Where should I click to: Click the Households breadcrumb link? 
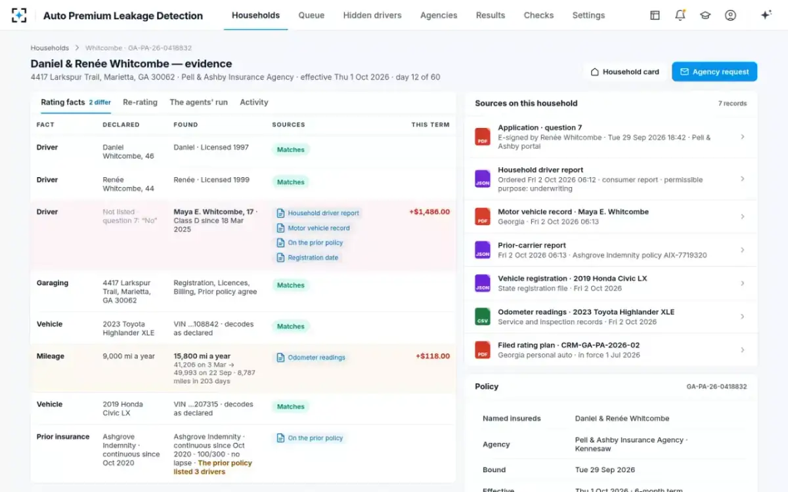[50, 48]
